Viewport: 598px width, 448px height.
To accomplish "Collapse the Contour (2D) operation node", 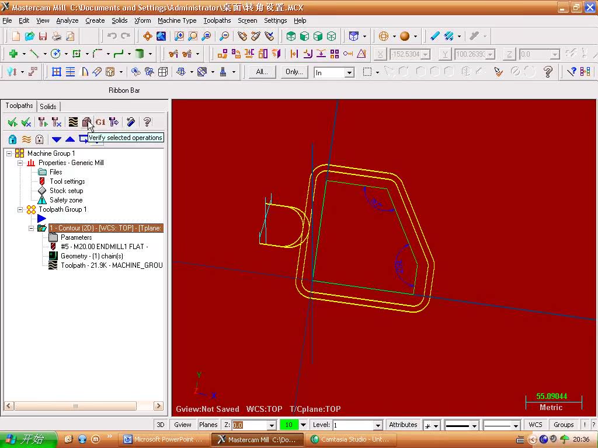I will click(x=32, y=228).
